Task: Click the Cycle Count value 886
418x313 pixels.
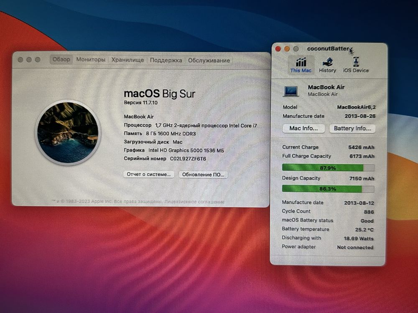Action: (x=369, y=212)
